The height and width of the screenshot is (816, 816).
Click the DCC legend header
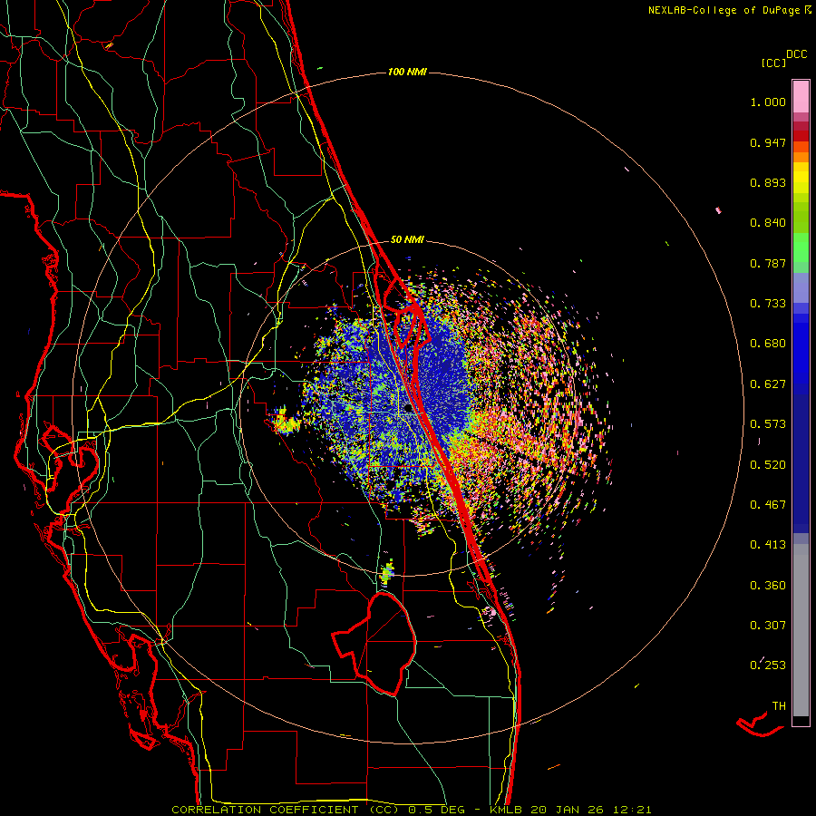[x=796, y=53]
